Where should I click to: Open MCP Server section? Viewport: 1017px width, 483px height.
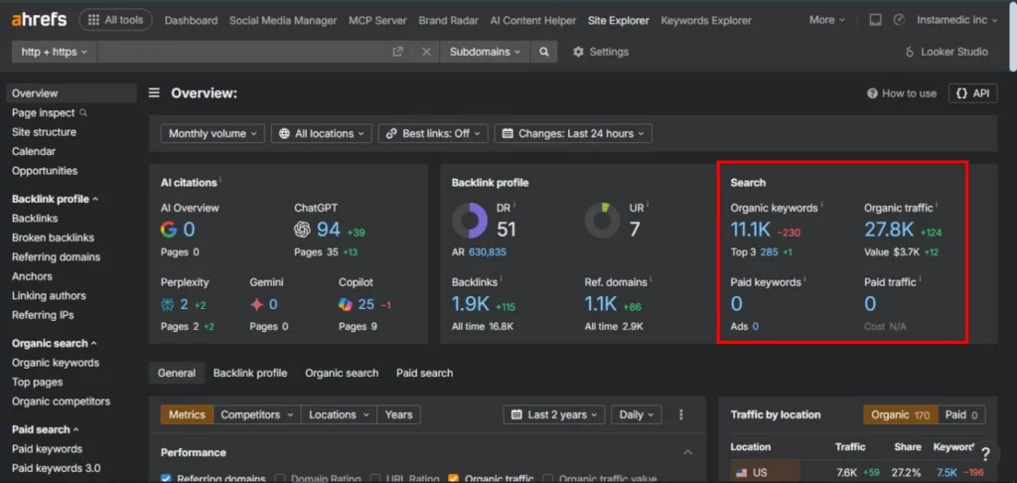tap(377, 20)
